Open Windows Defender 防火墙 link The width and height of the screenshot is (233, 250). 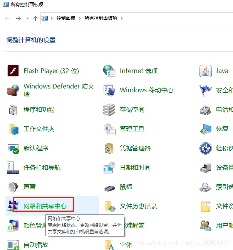tap(59, 90)
